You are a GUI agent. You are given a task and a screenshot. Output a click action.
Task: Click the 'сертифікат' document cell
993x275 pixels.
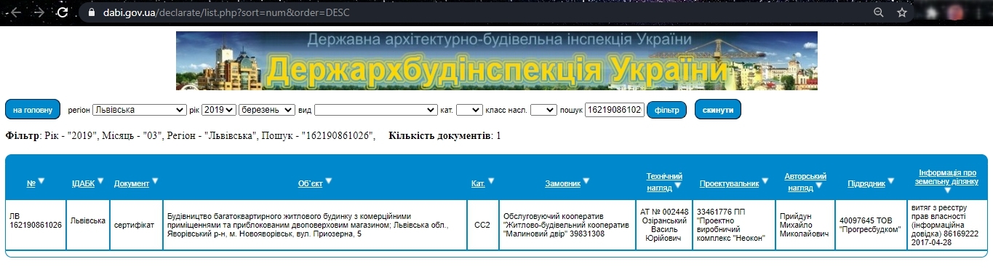point(136,225)
